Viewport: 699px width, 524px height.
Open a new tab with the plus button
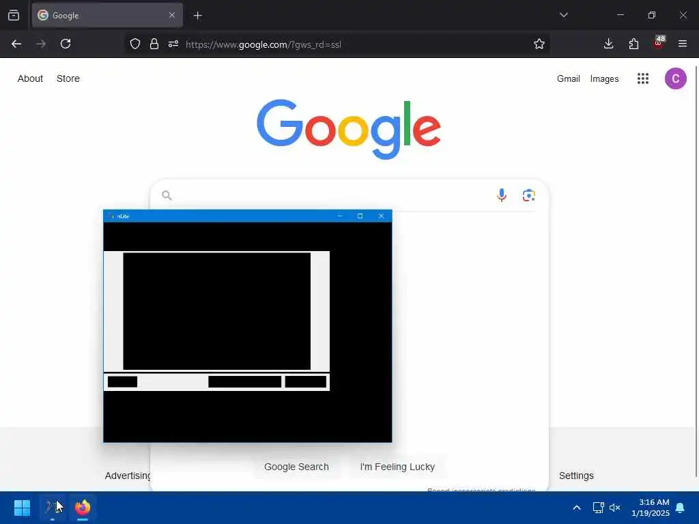[197, 16]
